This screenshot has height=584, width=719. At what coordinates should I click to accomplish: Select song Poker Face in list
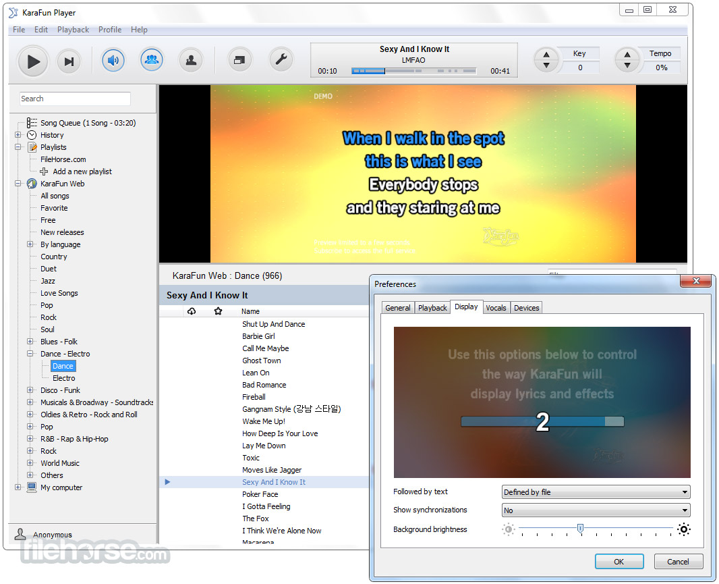tap(260, 494)
